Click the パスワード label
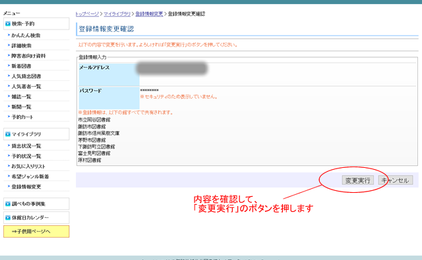Viewport: 422px width, 260px height. click(90, 91)
